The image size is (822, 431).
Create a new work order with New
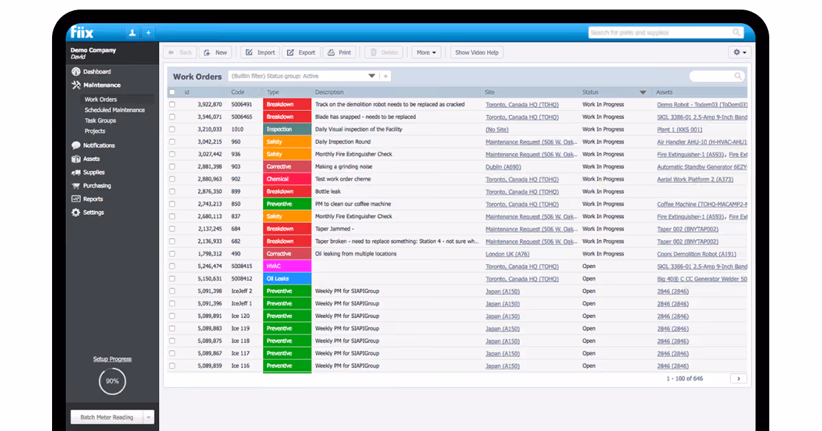[x=216, y=53]
